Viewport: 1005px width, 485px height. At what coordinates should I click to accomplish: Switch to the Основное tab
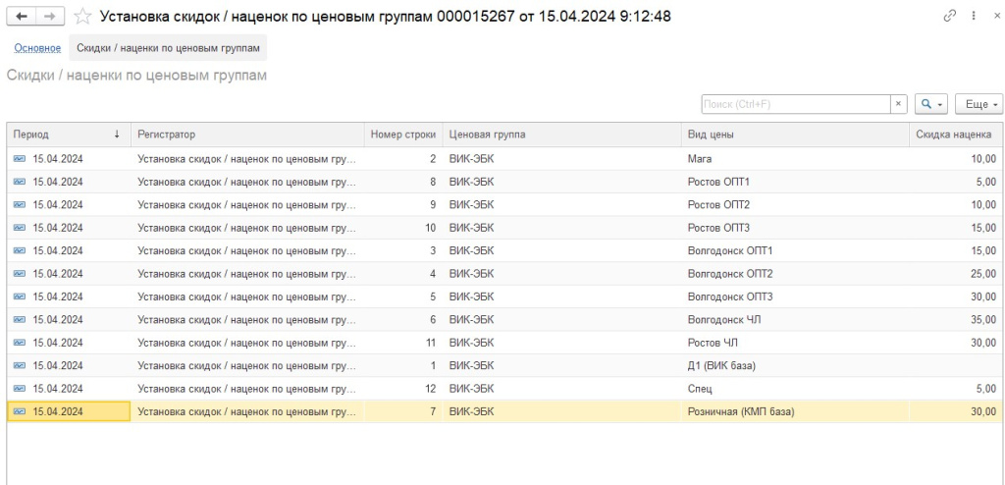click(37, 48)
